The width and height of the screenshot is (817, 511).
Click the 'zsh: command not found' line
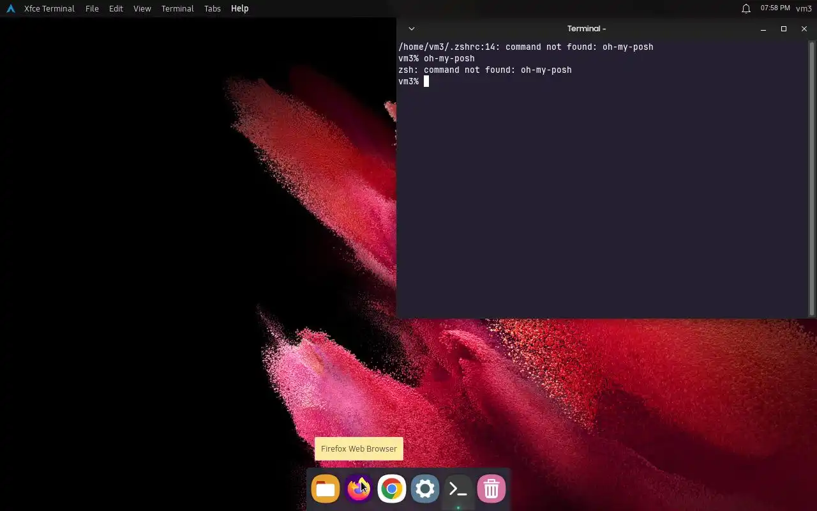pos(485,70)
